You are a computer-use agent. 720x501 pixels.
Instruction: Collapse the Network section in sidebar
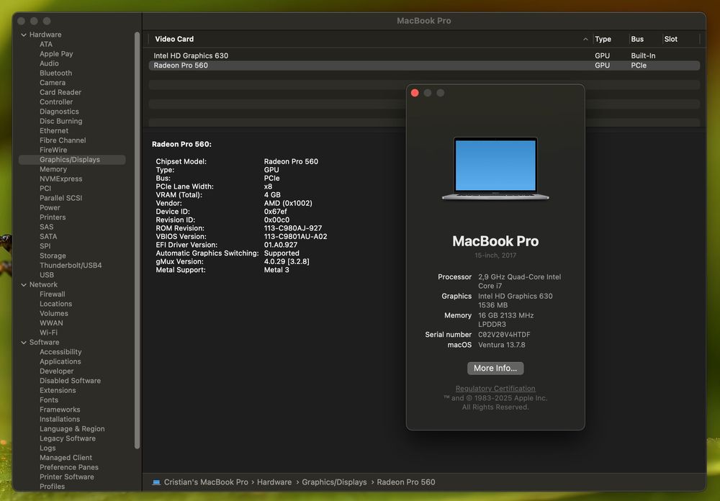click(x=24, y=285)
